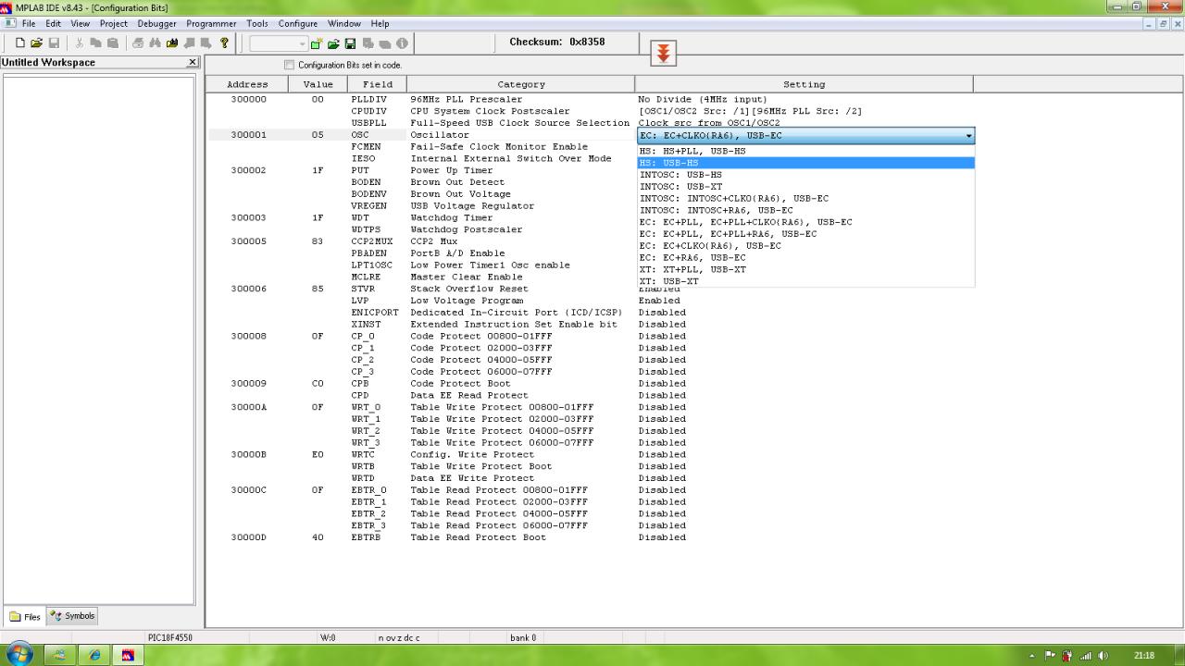Click the 'No Divide (4MHz input)' setting

[x=703, y=99]
